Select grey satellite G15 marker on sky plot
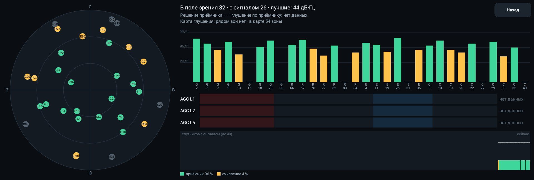Viewport: 534px width, 180px height. 117,23
